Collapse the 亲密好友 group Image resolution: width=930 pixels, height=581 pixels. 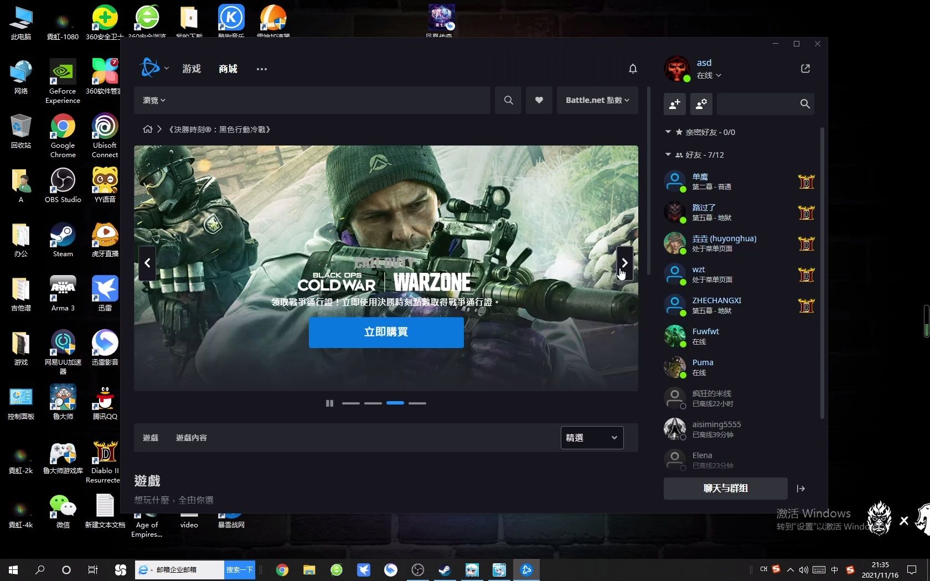tap(668, 132)
